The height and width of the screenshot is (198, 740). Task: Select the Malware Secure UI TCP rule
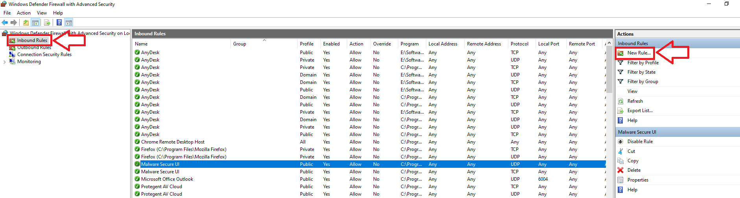370,172
